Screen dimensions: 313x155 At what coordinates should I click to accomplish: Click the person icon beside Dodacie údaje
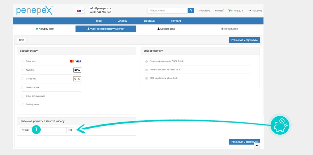(158, 29)
